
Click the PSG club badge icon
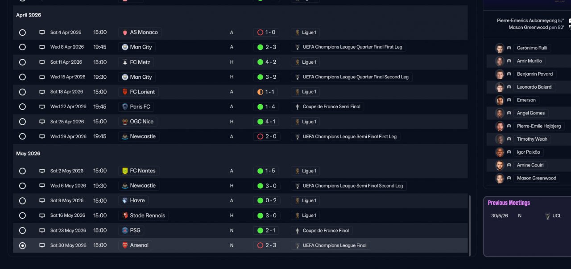[x=125, y=231]
